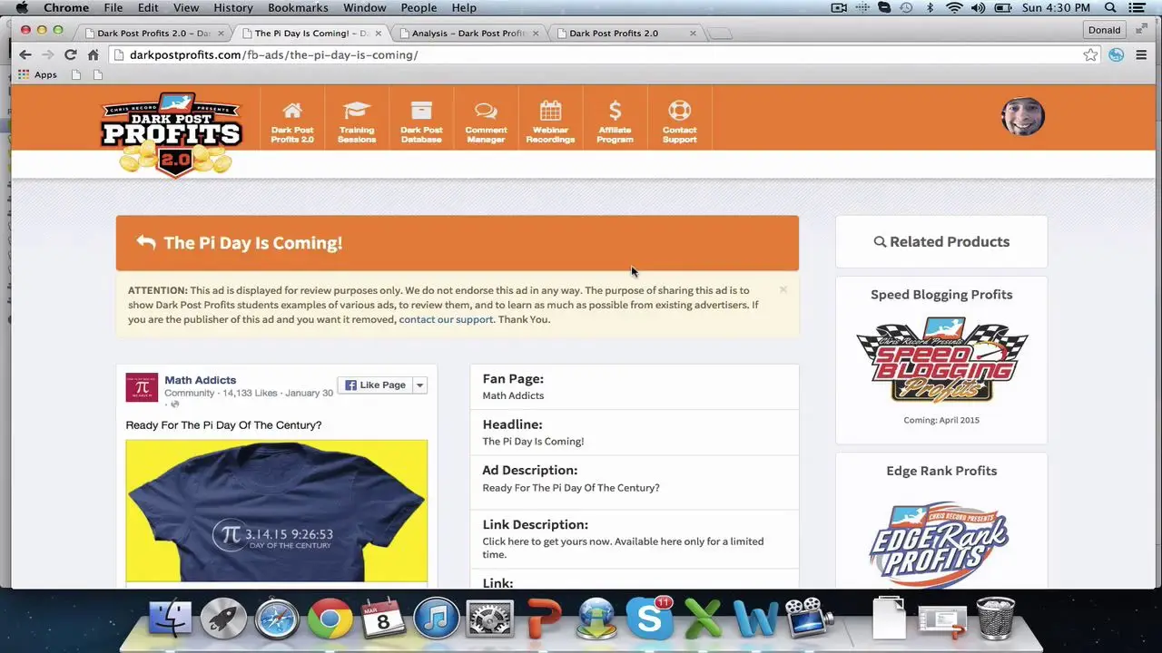Open System Preferences from the dock
The width and height of the screenshot is (1162, 653).
(x=489, y=619)
